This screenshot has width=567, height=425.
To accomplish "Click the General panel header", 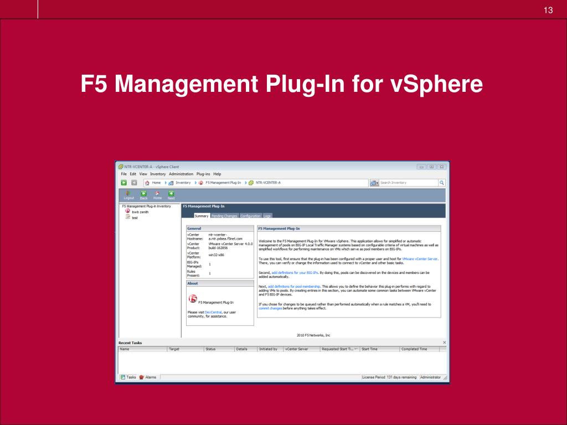I will point(220,229).
